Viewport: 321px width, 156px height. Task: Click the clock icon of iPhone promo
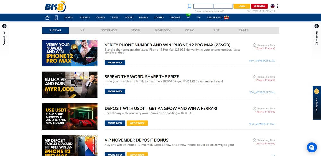pyautogui.click(x=255, y=45)
